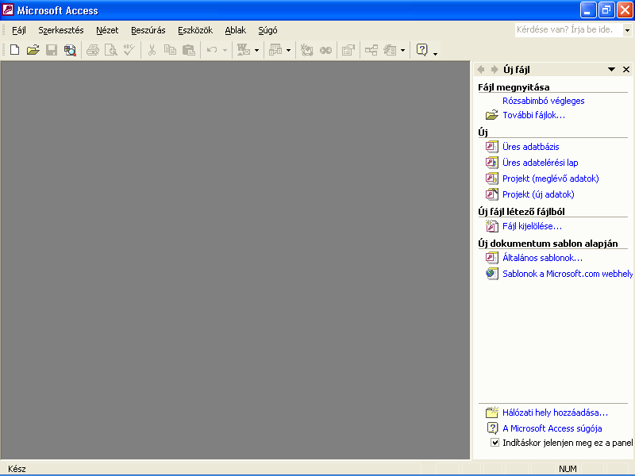
Task: Open the help question box dropdown
Action: (627, 30)
